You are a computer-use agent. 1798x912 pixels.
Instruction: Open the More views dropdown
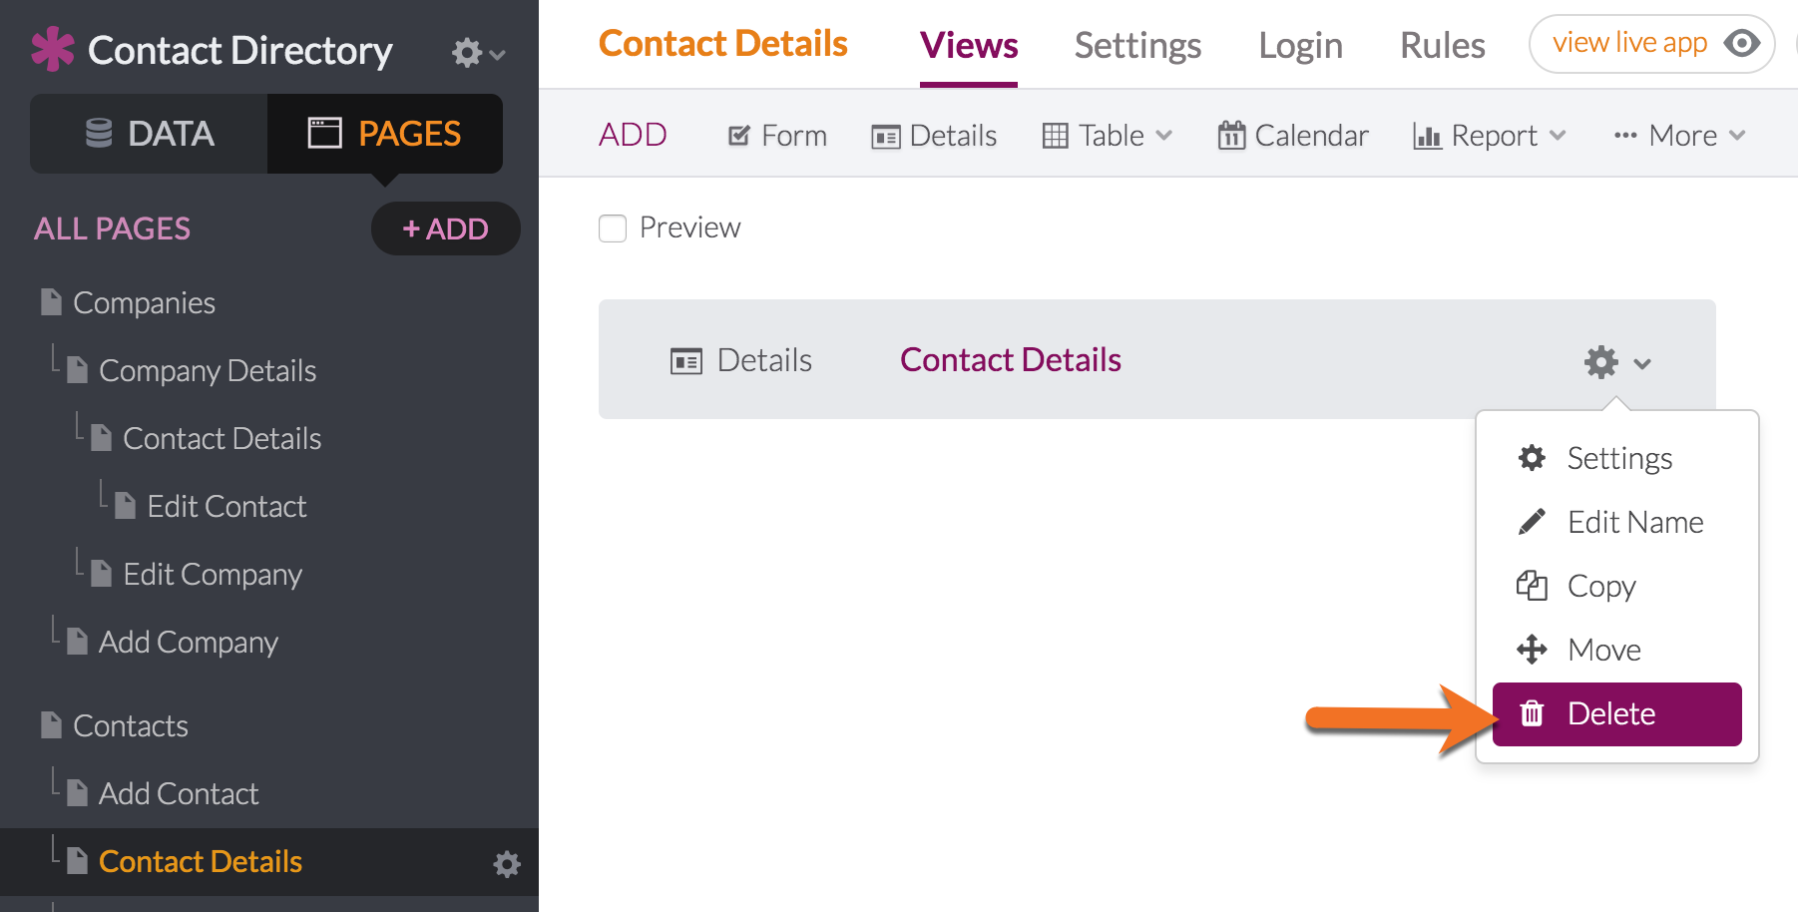pyautogui.click(x=1679, y=135)
